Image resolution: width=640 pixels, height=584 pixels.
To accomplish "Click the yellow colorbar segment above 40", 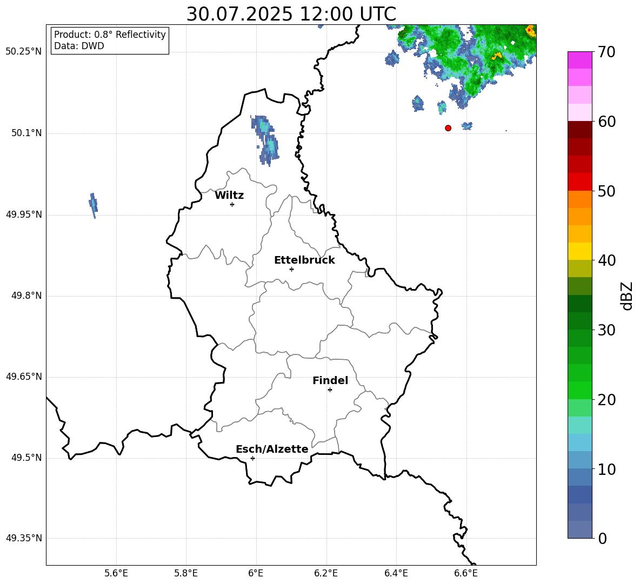I will tap(580, 251).
